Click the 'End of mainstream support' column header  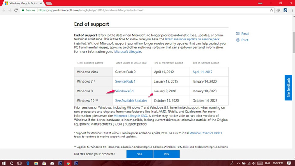click(169, 63)
